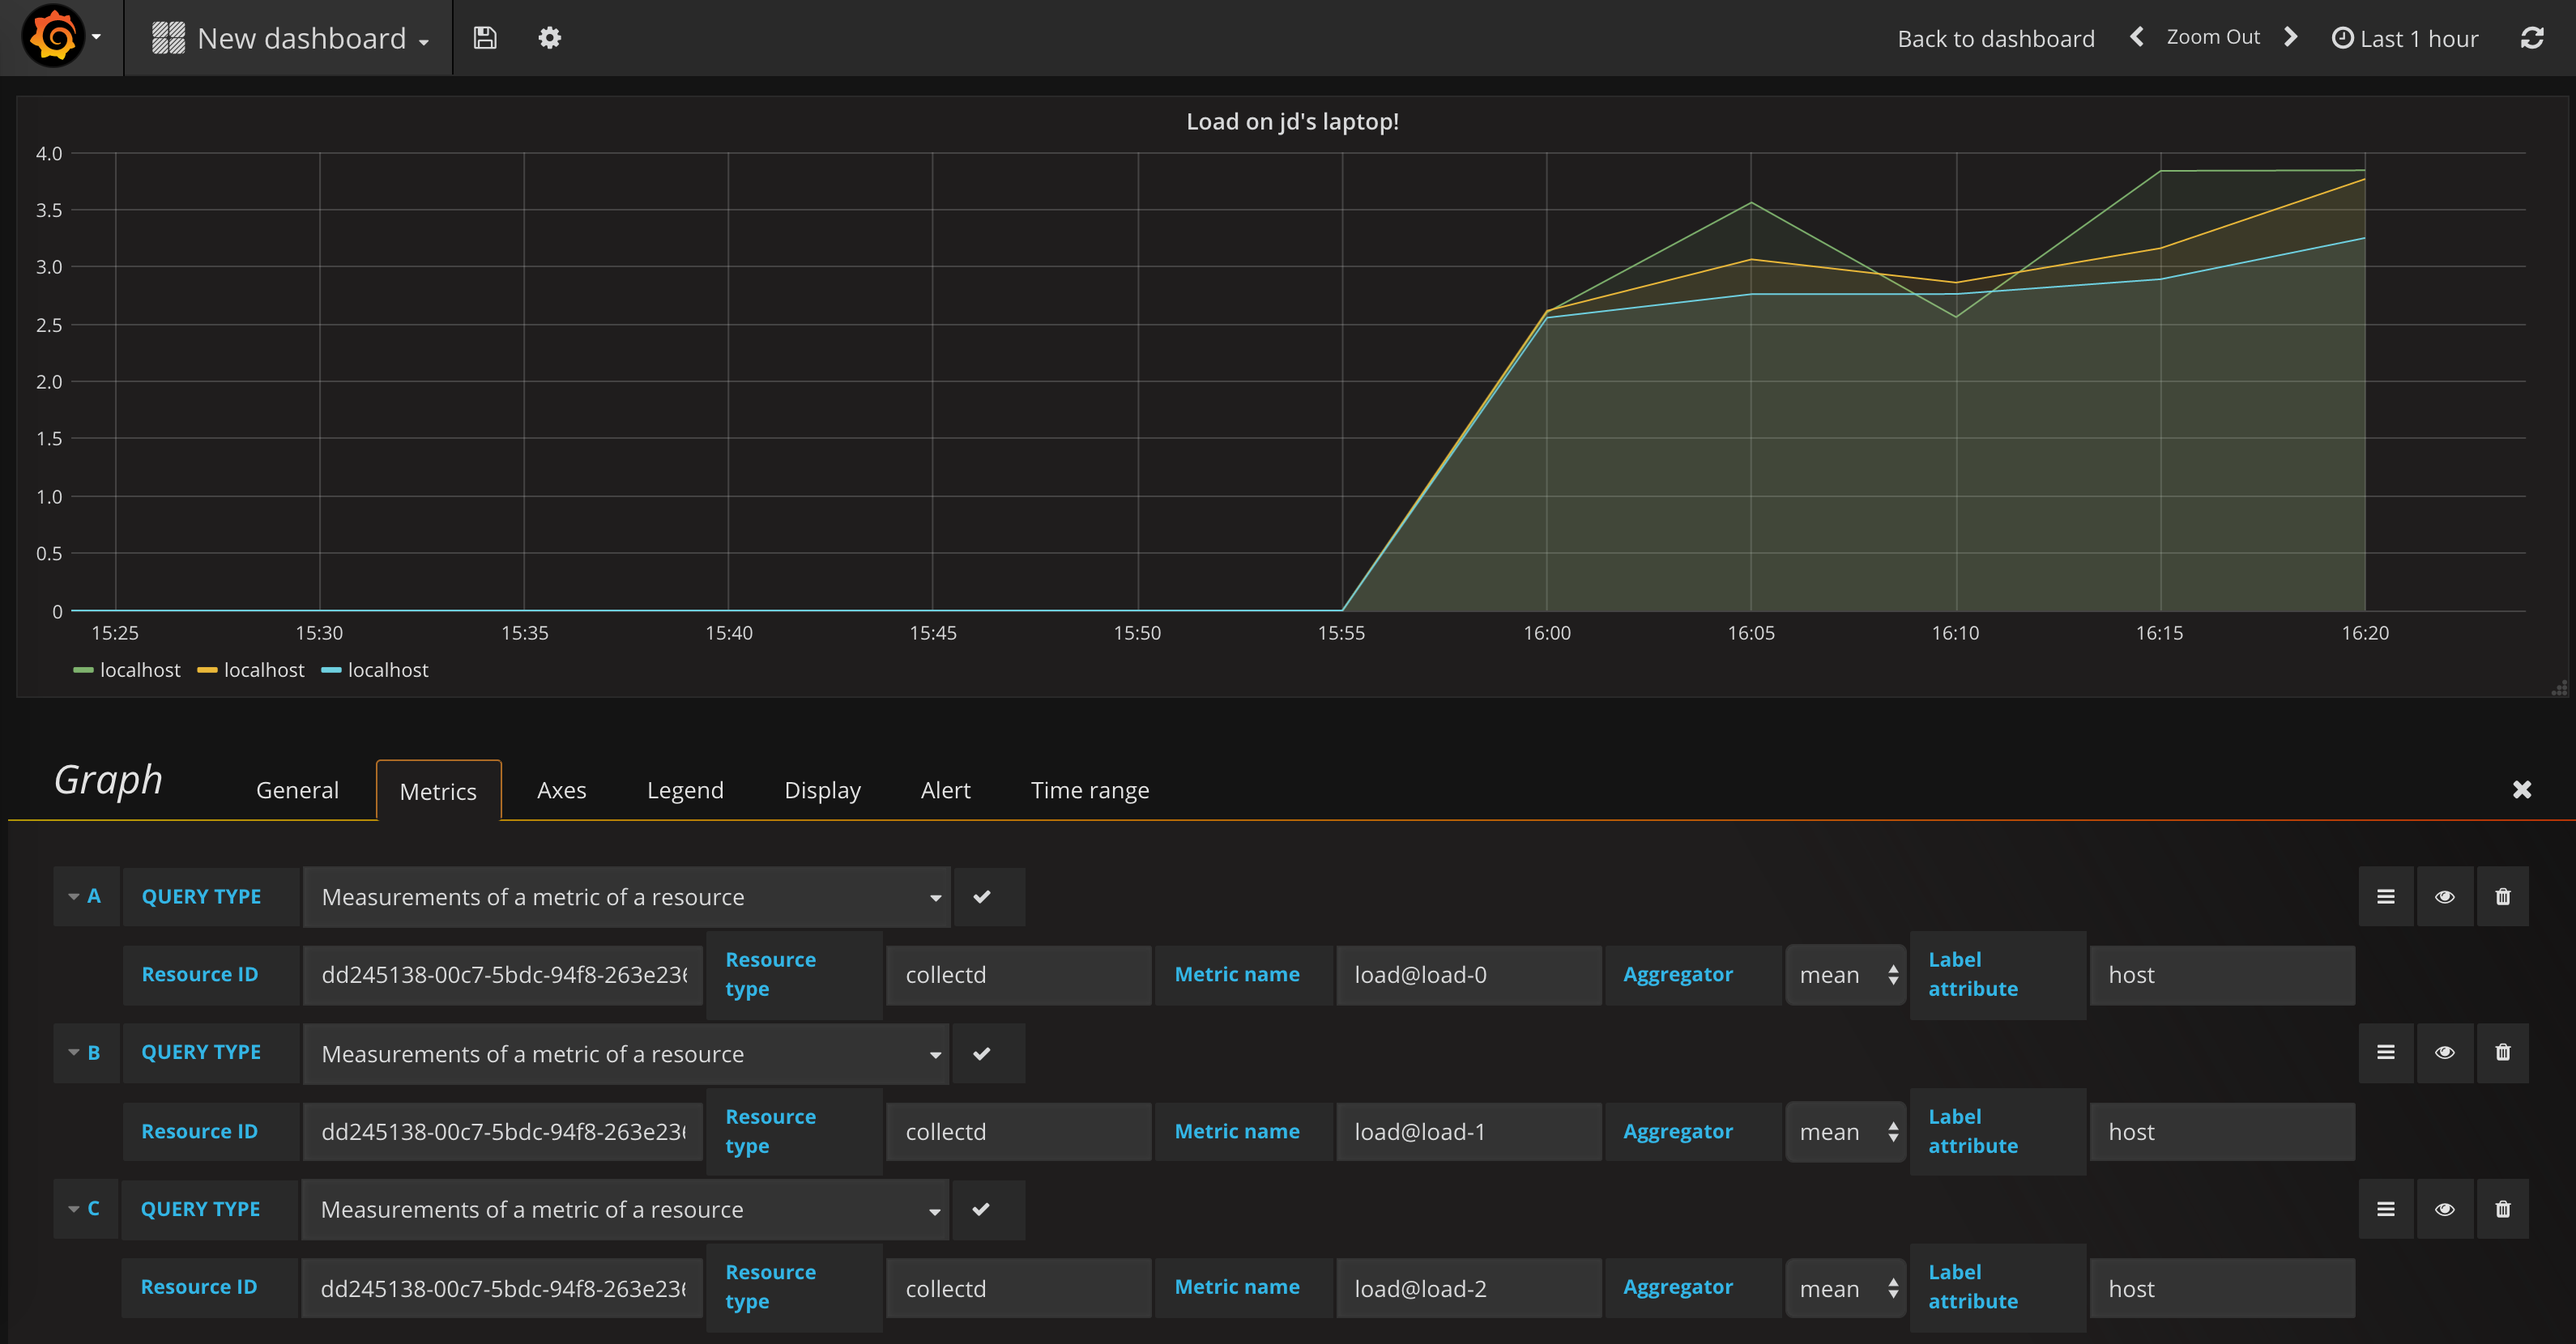Open query A hamburger options menu
Viewport: 2576px width, 1344px height.
[2385, 896]
